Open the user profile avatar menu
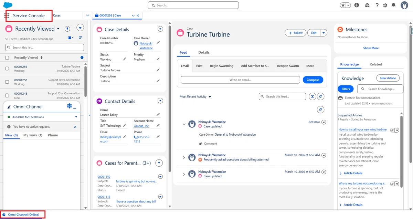The height and width of the screenshot is (219, 413). pos(404,5)
